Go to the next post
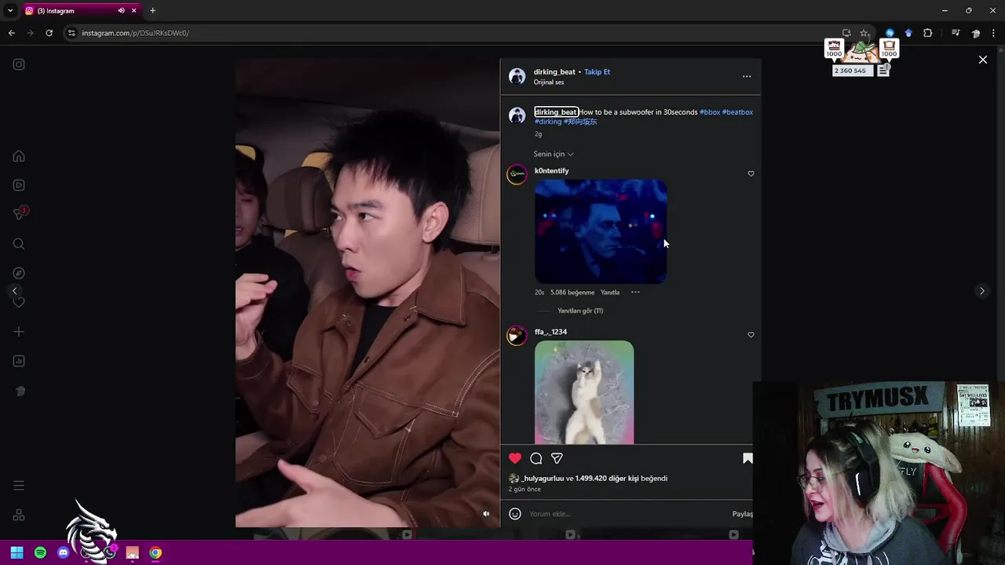Screen dimensions: 1005x565 [x=981, y=291]
